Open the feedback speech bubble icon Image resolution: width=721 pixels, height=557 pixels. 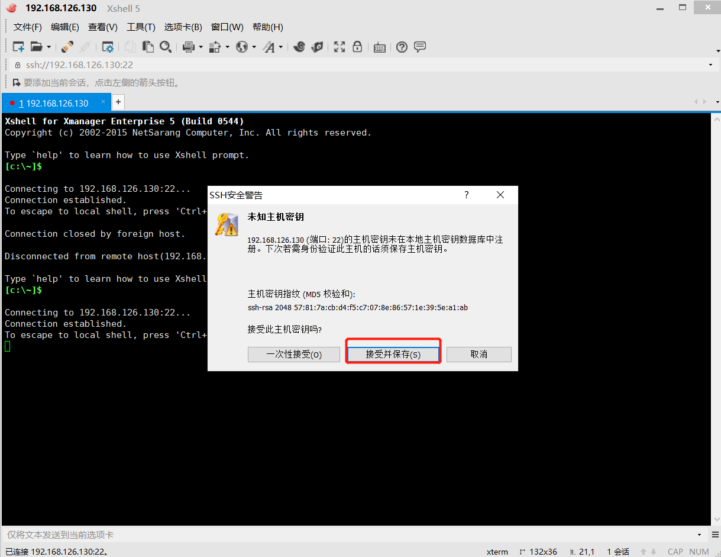(x=420, y=47)
